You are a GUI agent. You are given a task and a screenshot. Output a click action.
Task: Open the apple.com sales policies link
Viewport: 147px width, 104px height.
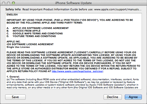pos(77,71)
